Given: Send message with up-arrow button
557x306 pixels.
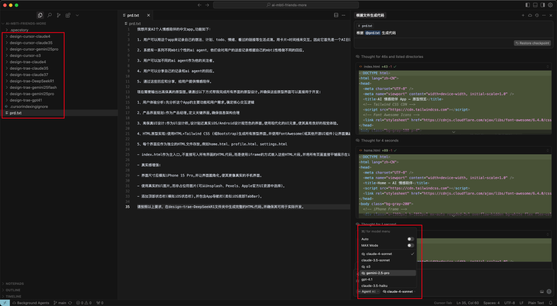Looking at the screenshot, I should [549, 292].
